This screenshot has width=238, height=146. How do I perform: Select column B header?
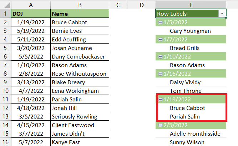click(x=80, y=5)
